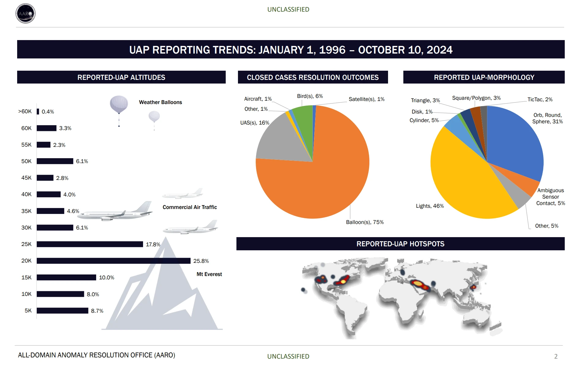Click the 10.0% value label

coord(107,278)
